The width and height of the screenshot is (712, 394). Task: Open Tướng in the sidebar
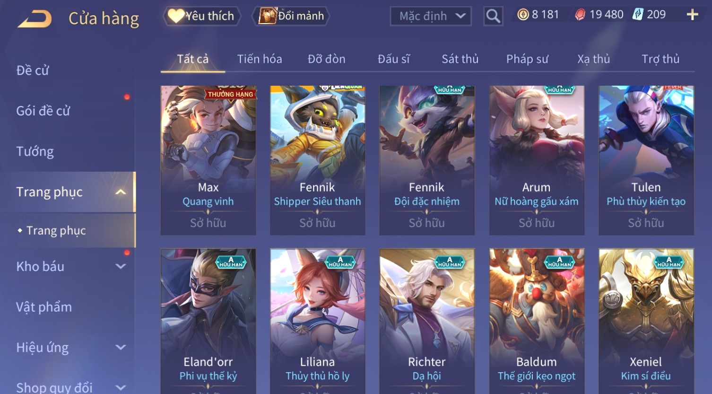35,151
